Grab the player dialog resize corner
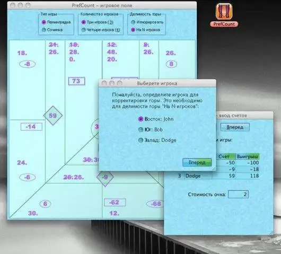 click(214, 168)
